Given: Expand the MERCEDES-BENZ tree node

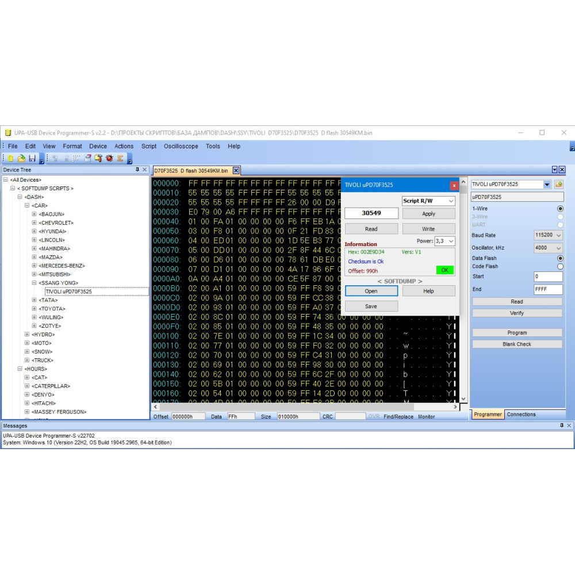Looking at the screenshot, I should pos(34,266).
